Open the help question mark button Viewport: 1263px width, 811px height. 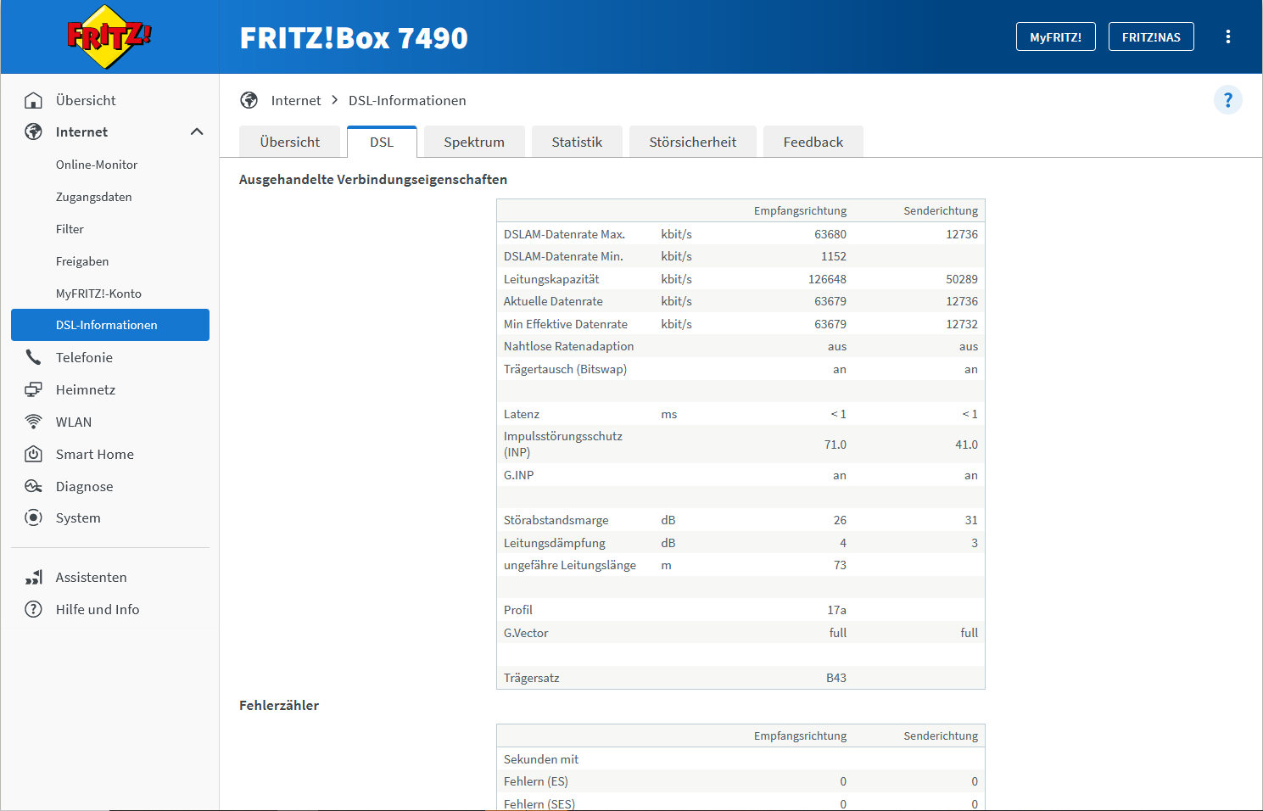pos(1227,100)
